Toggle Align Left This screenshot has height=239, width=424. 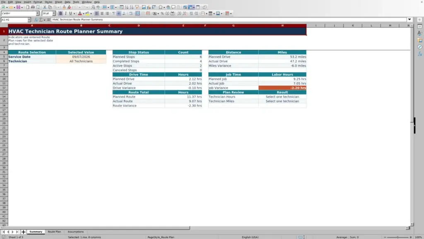pos(97,14)
